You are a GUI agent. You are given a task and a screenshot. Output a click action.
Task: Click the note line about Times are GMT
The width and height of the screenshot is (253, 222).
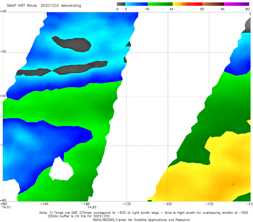pos(144,213)
